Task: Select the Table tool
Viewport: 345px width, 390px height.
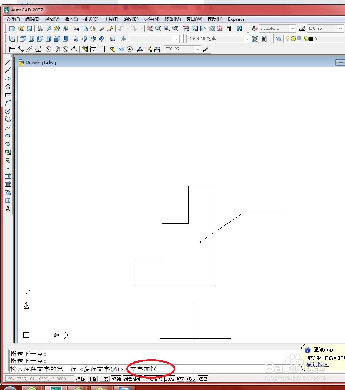Action: pyautogui.click(x=8, y=201)
